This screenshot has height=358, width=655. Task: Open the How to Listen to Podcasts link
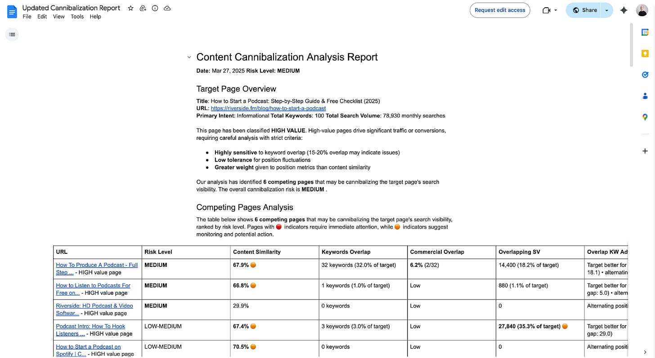click(x=93, y=289)
